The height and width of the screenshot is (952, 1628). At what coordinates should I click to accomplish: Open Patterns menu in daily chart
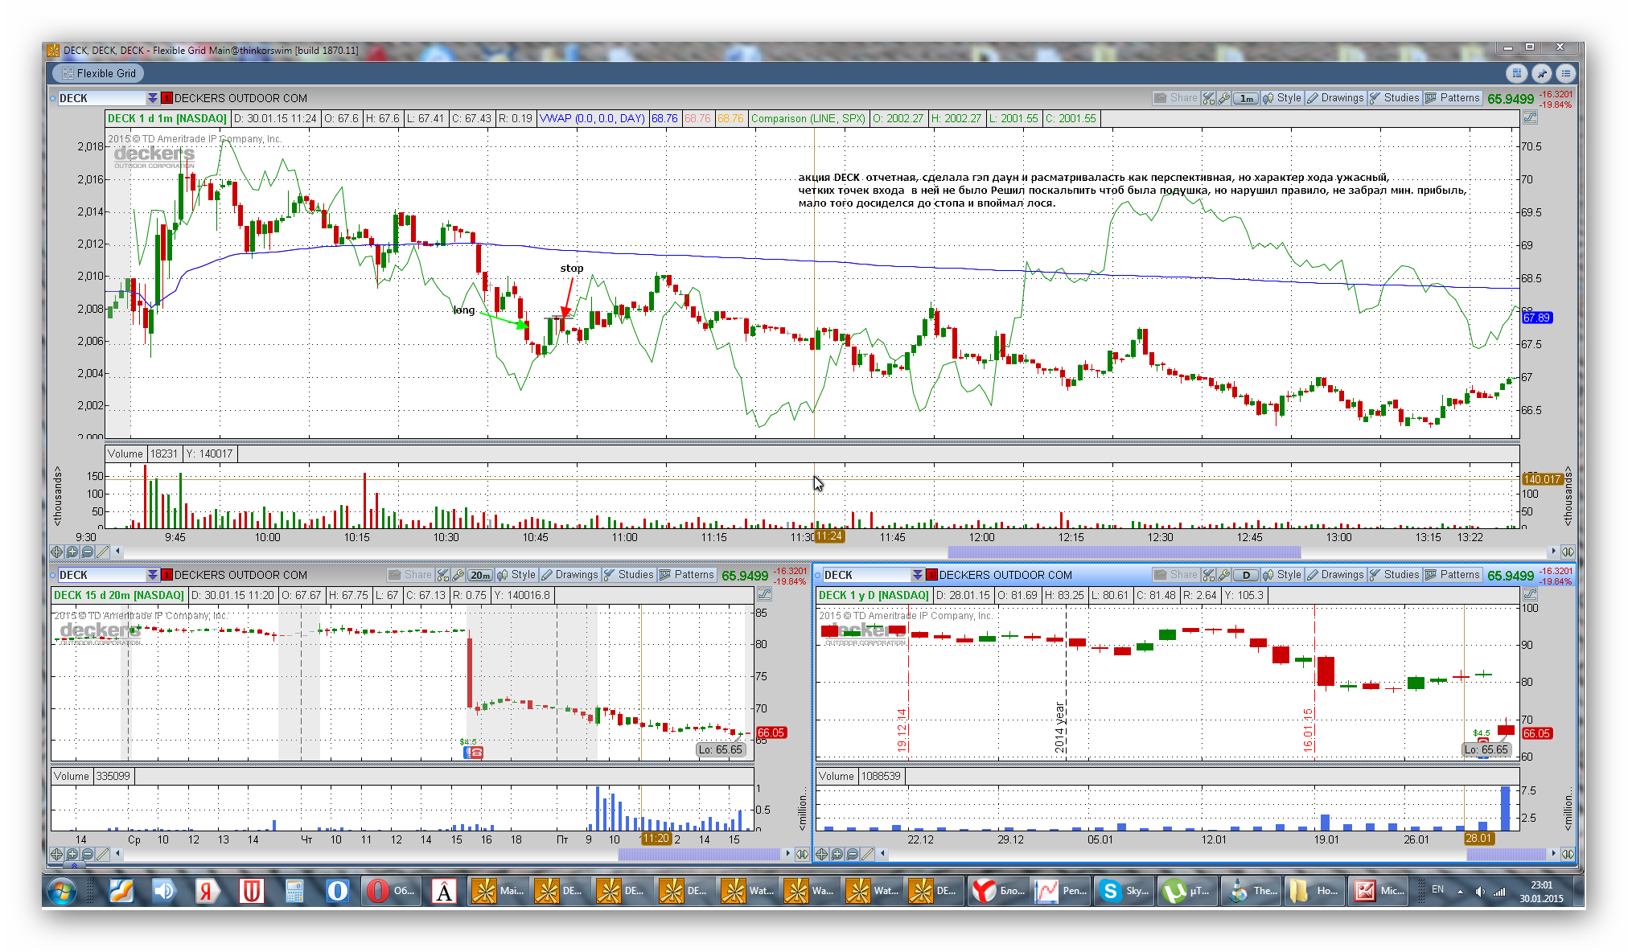point(1452,575)
